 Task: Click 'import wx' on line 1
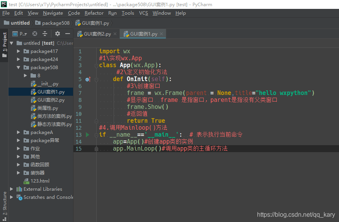(x=114, y=51)
